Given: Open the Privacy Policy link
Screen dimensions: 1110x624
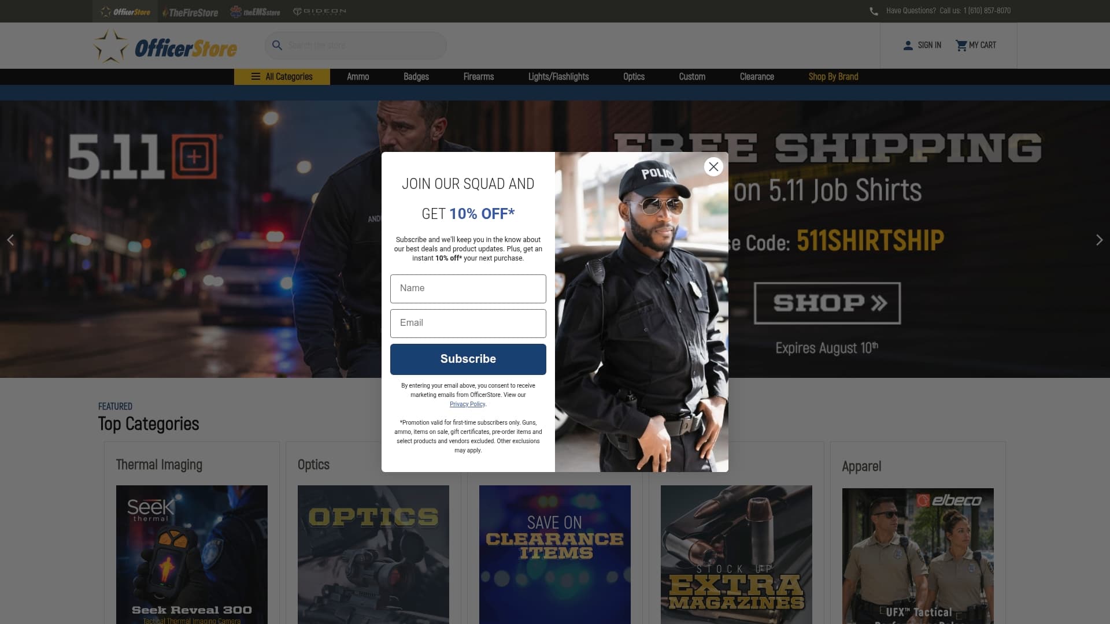Looking at the screenshot, I should 467,404.
